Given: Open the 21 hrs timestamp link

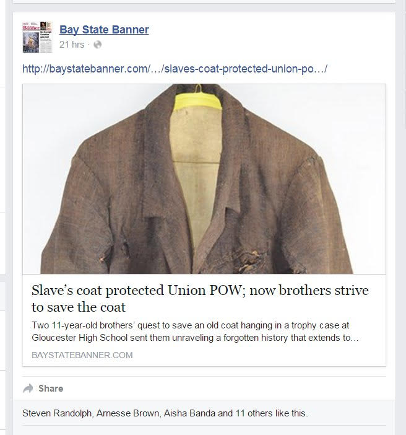Looking at the screenshot, I should pos(72,45).
